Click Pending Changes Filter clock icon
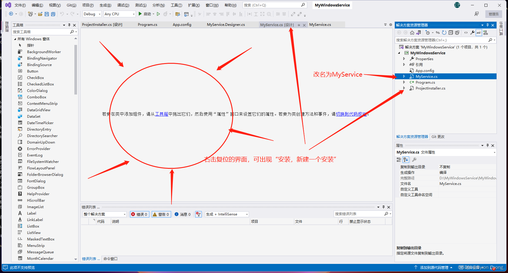 point(428,33)
